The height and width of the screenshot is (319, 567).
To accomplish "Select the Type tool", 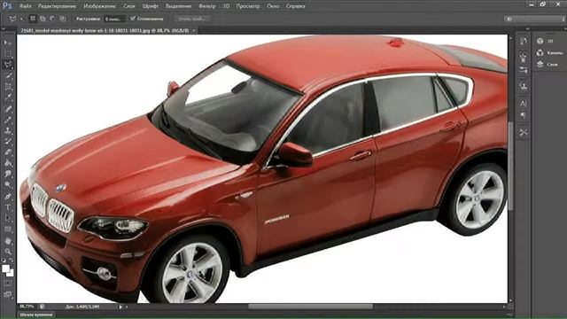I will tap(8, 207).
